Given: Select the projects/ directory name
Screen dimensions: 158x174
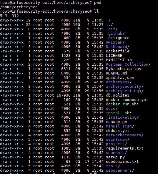Looking at the screenshot, I should [117, 144].
